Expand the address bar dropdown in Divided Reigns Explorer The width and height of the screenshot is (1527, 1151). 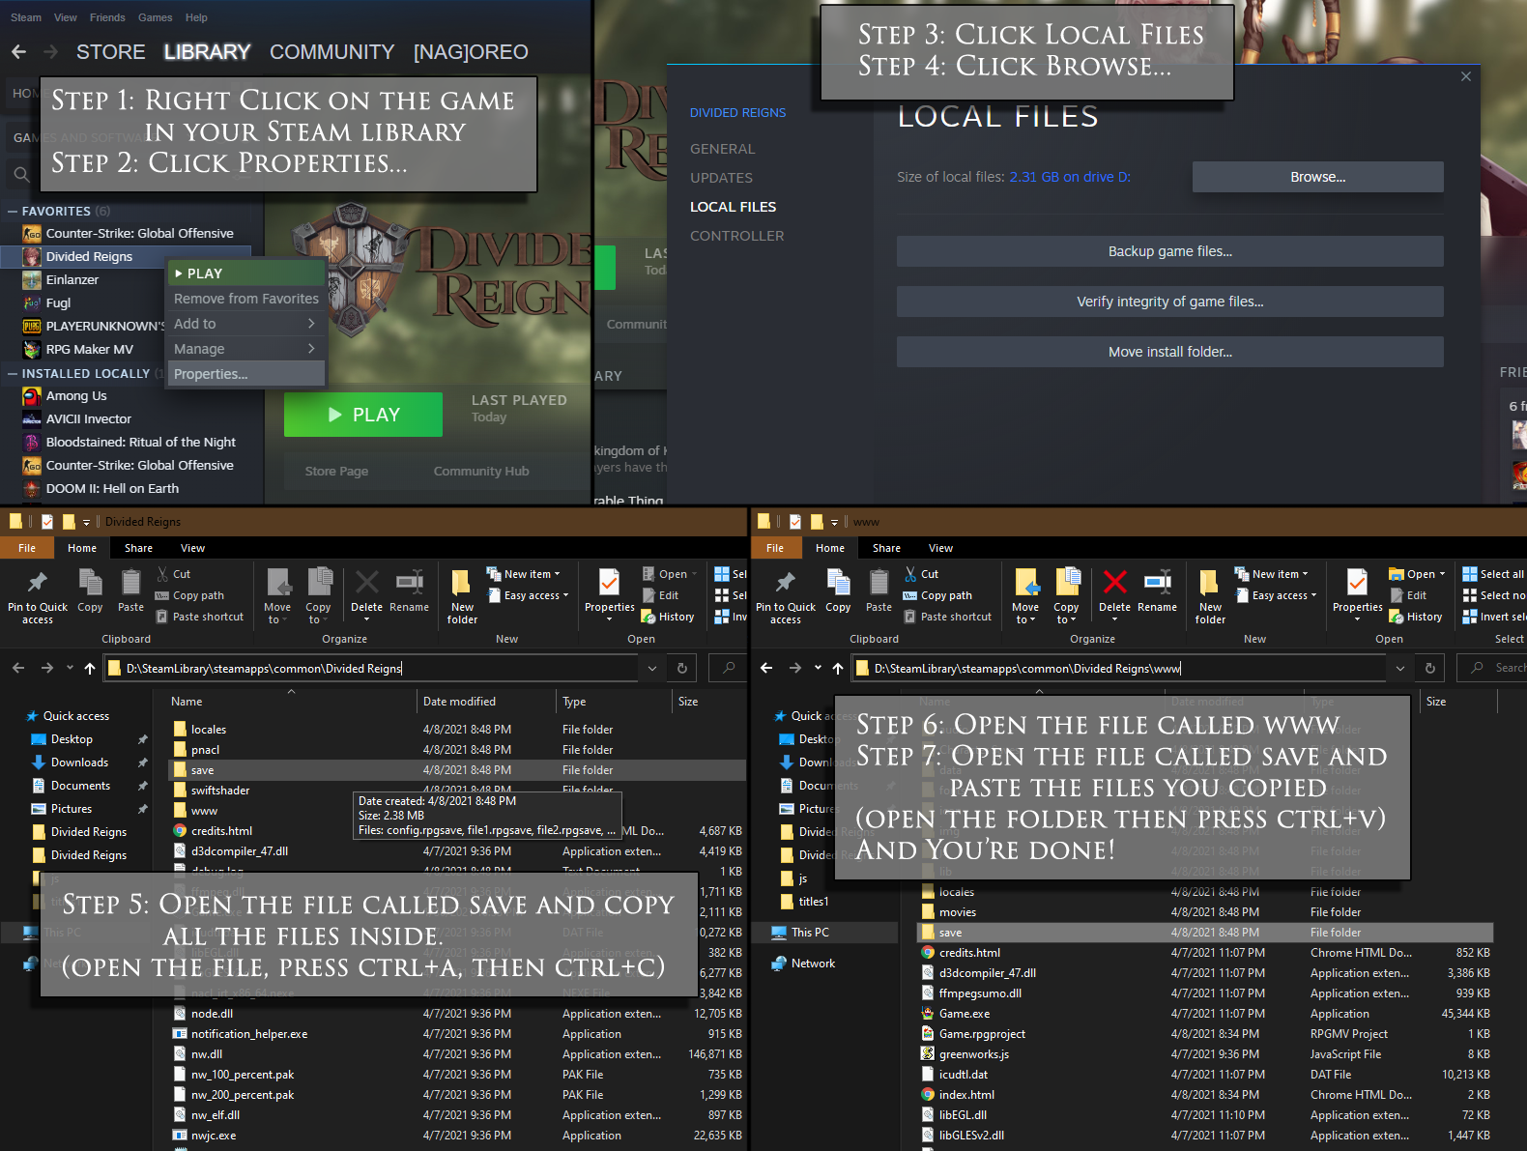[x=652, y=668]
